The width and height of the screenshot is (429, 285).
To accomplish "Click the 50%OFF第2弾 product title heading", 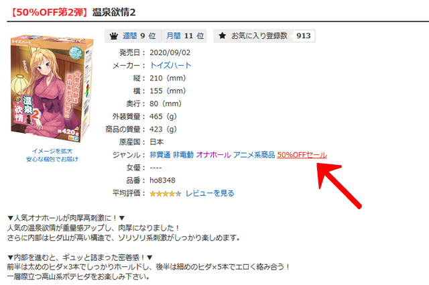I will click(72, 12).
